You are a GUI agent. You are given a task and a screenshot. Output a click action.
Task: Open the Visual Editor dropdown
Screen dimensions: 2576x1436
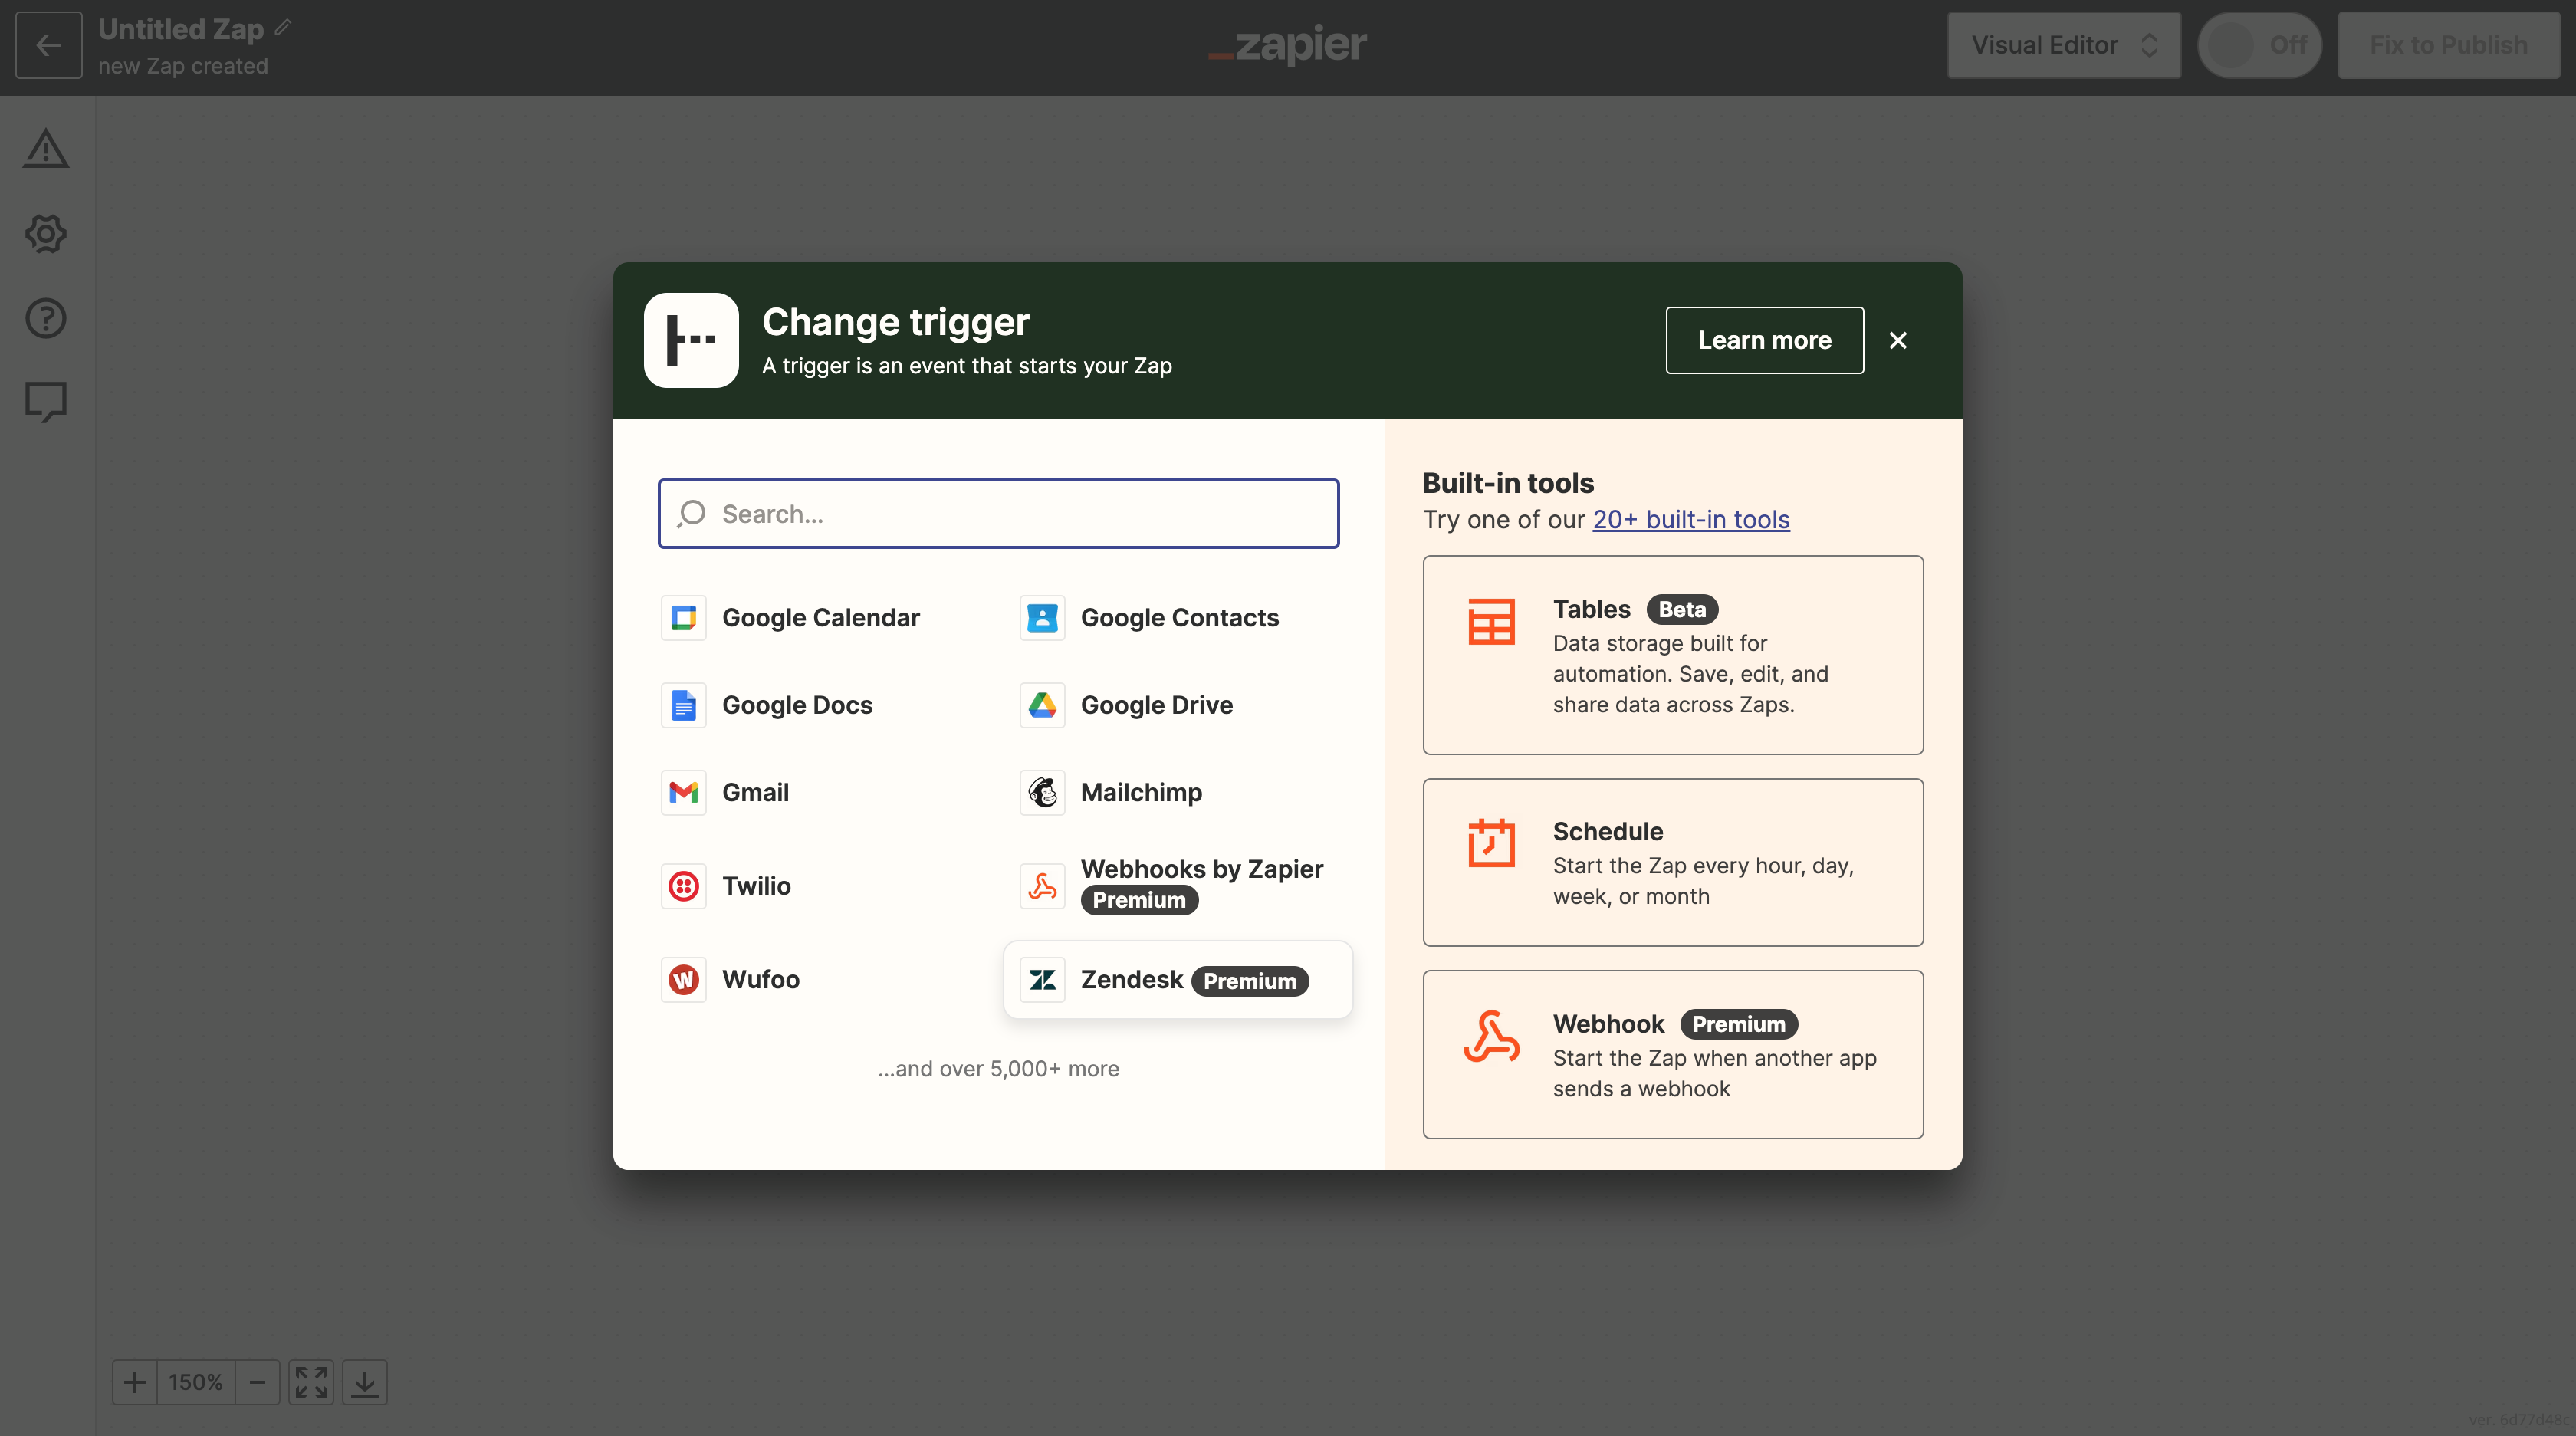(2064, 45)
